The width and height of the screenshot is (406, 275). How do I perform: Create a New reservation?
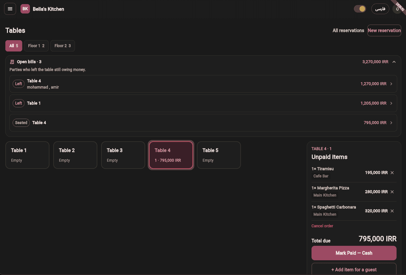click(384, 30)
